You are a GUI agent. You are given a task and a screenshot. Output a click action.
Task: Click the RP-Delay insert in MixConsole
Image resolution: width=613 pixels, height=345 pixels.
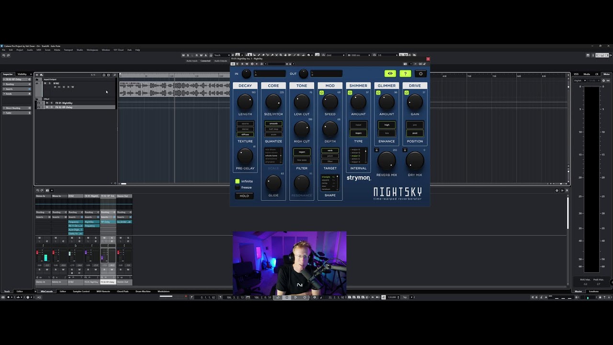coord(108,222)
